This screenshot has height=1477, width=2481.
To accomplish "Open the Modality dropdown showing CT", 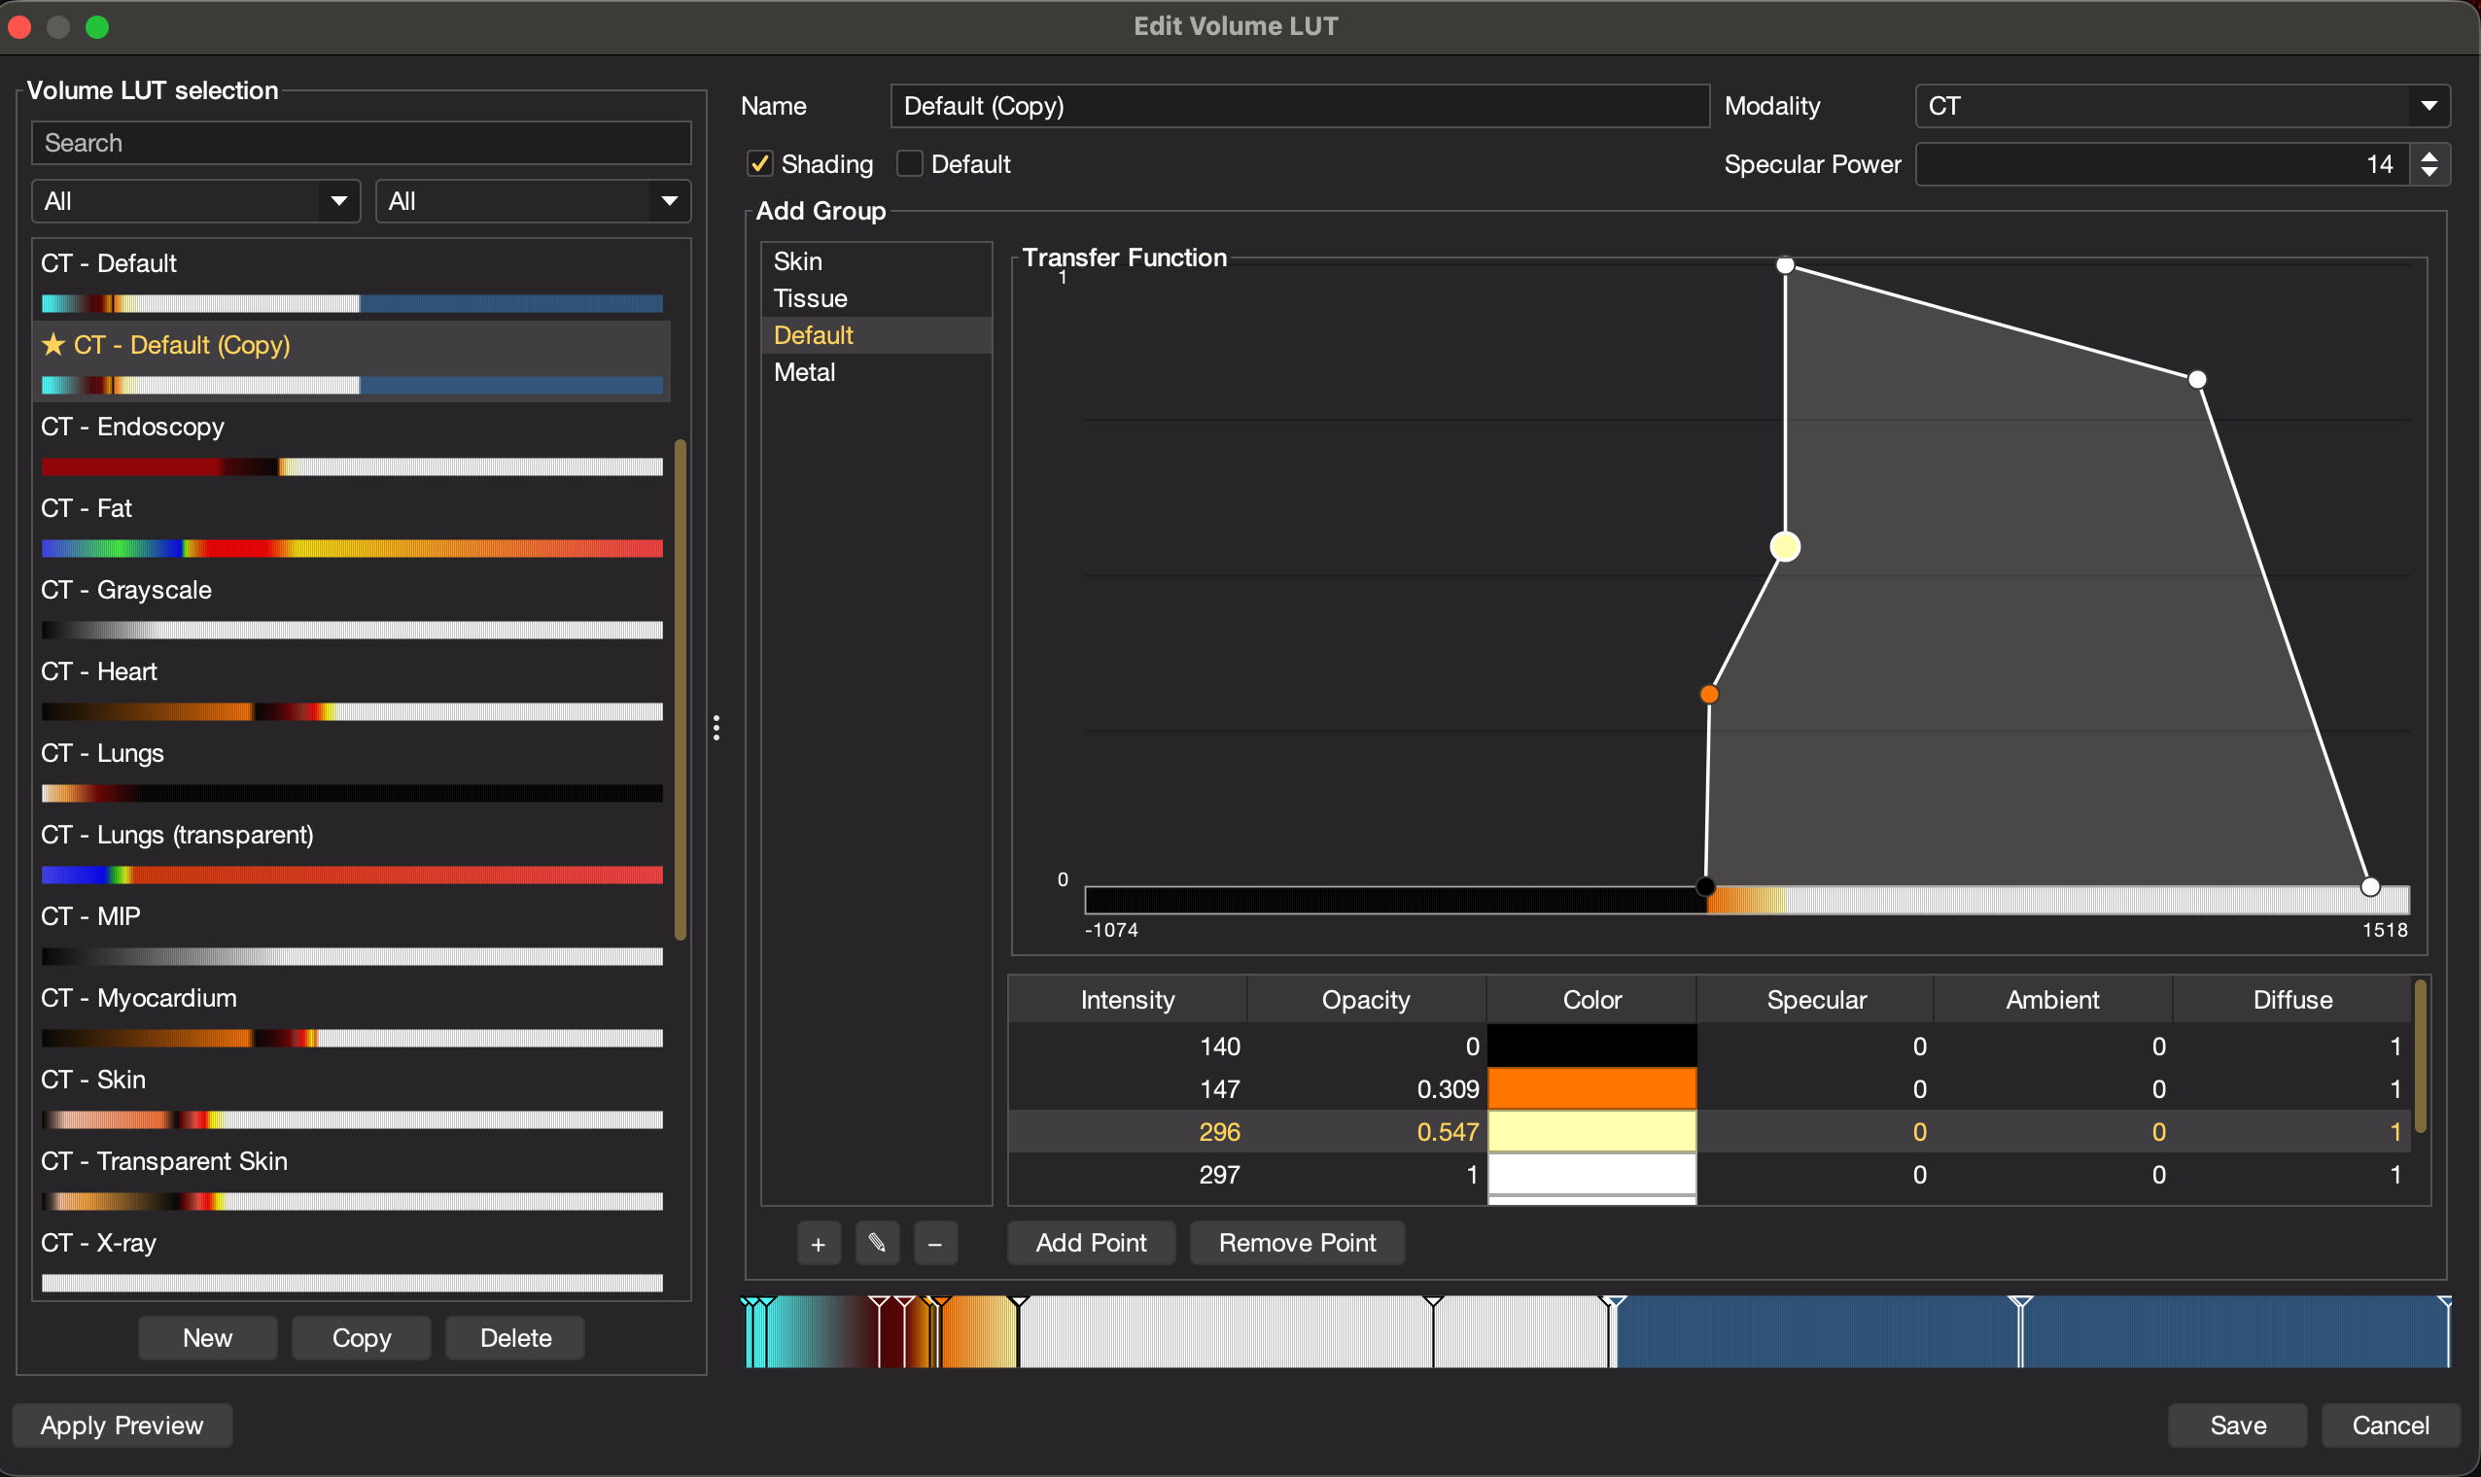I will pyautogui.click(x=2183, y=106).
